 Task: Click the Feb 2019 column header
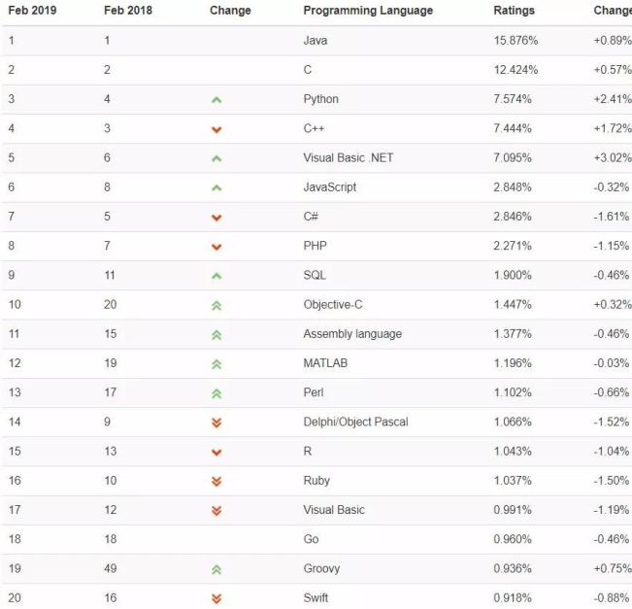coord(33,11)
